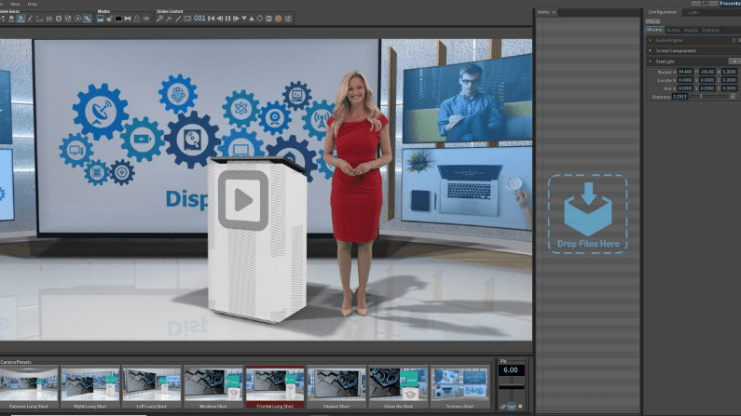
Task: Select the highlighted studio view icon
Action: point(21,19)
